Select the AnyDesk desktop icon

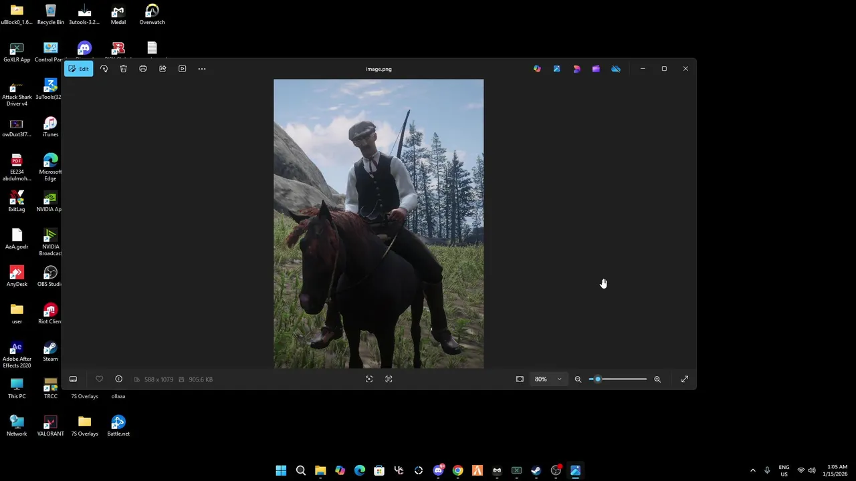17,277
